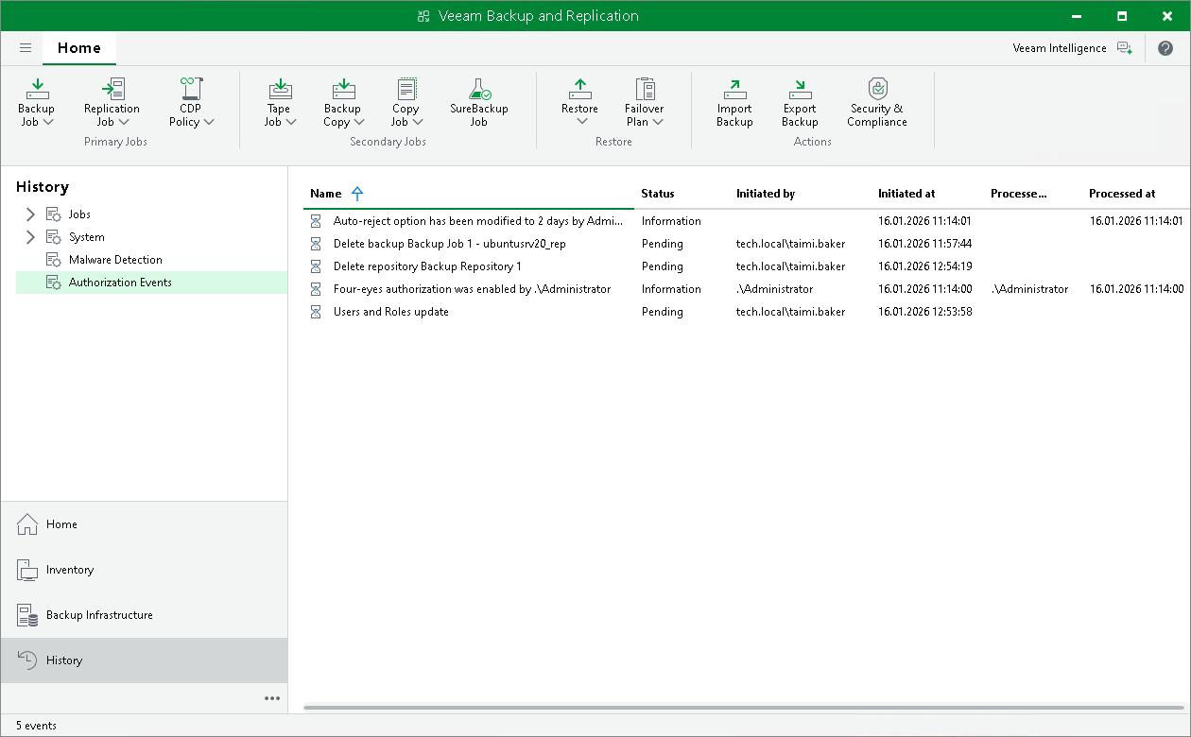
Task: Click hourglass icon of Delete repository row
Action: click(x=317, y=266)
